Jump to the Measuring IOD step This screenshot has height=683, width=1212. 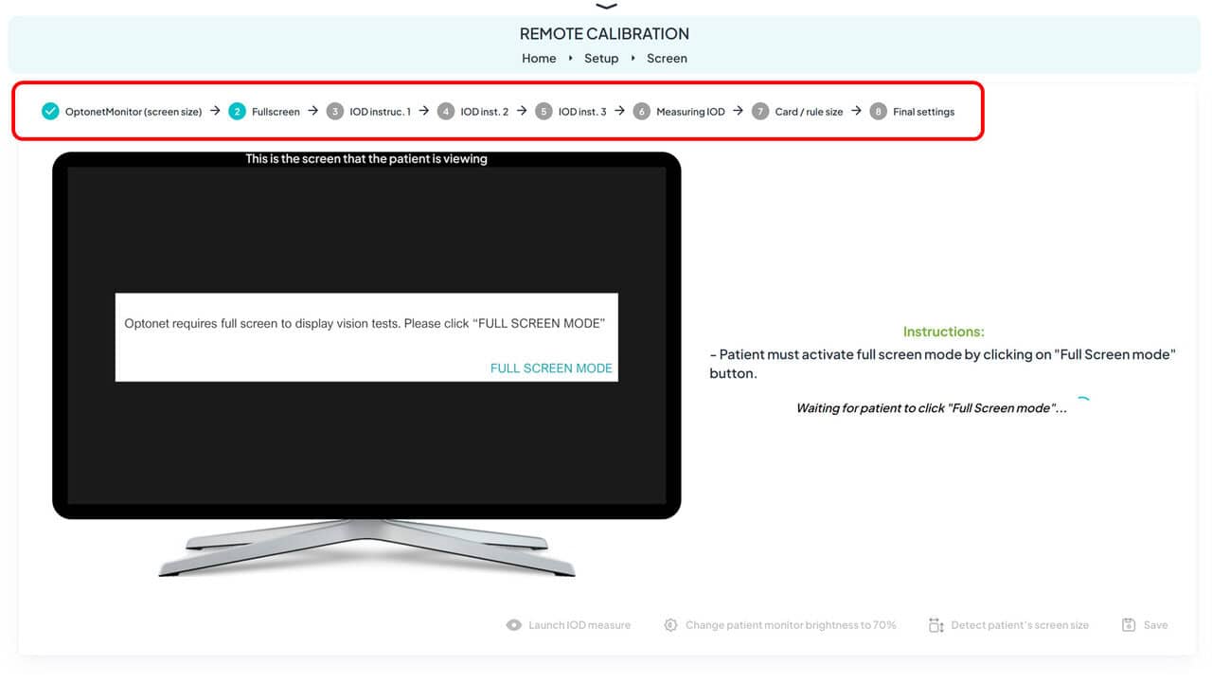(689, 112)
